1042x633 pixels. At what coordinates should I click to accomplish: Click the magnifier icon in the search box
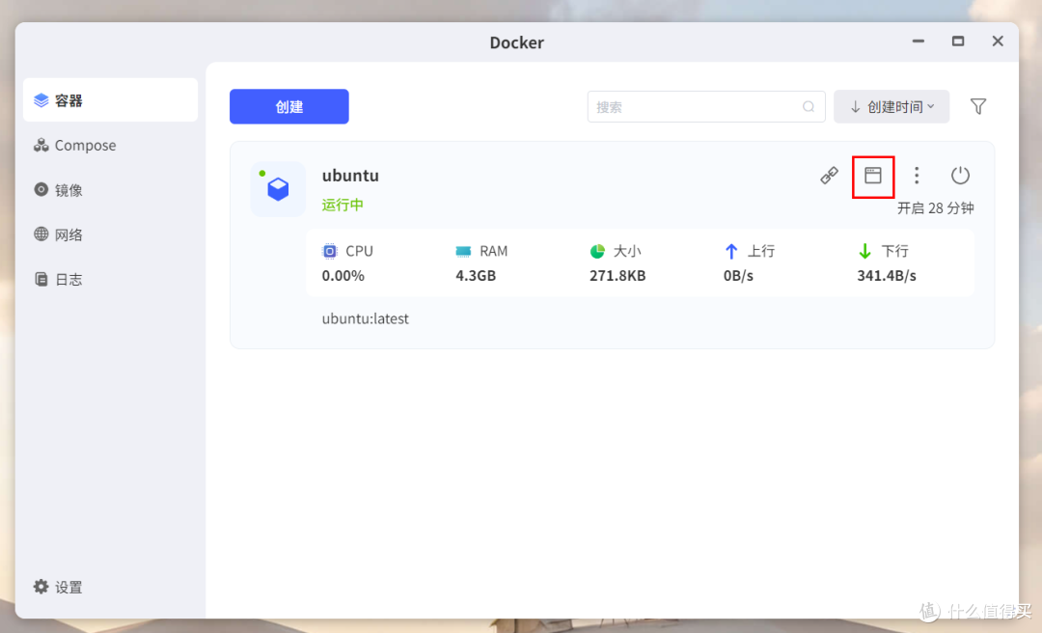[x=809, y=106]
